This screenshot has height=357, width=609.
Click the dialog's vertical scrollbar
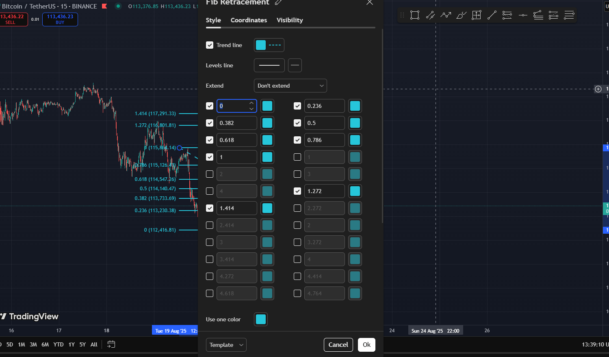382,126
